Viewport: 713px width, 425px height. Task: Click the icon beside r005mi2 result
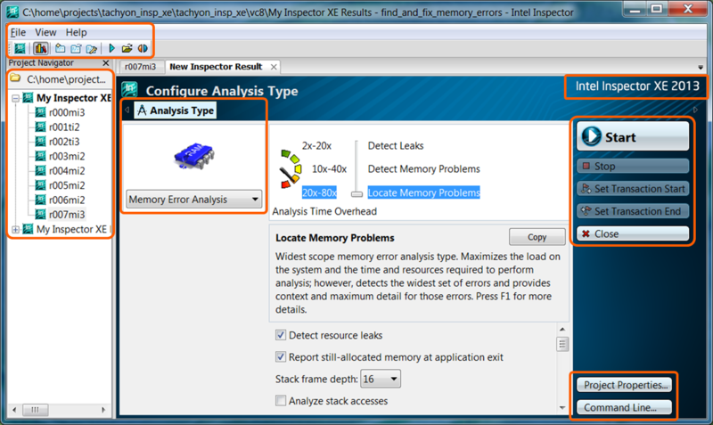click(40, 185)
